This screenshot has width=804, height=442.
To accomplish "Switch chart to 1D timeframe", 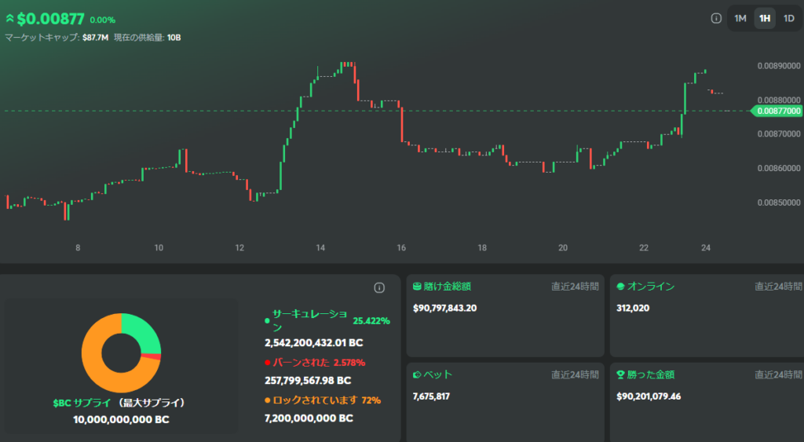I will click(788, 18).
